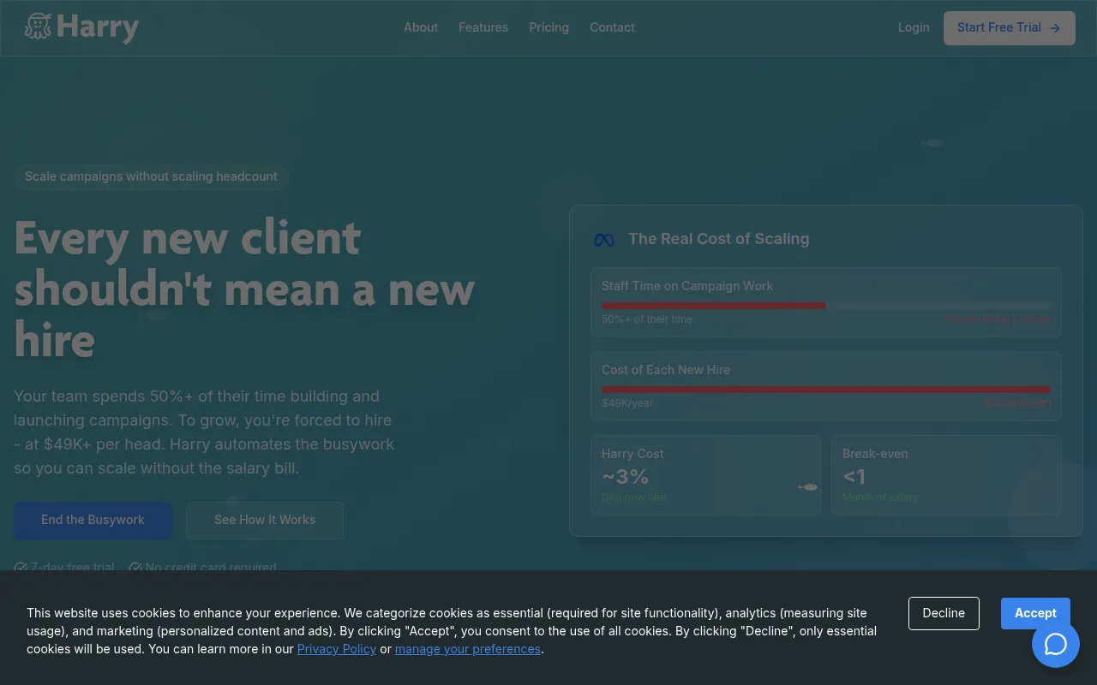This screenshot has width=1097, height=685.
Task: Click the "$49K/year" caption
Action: 627,403
